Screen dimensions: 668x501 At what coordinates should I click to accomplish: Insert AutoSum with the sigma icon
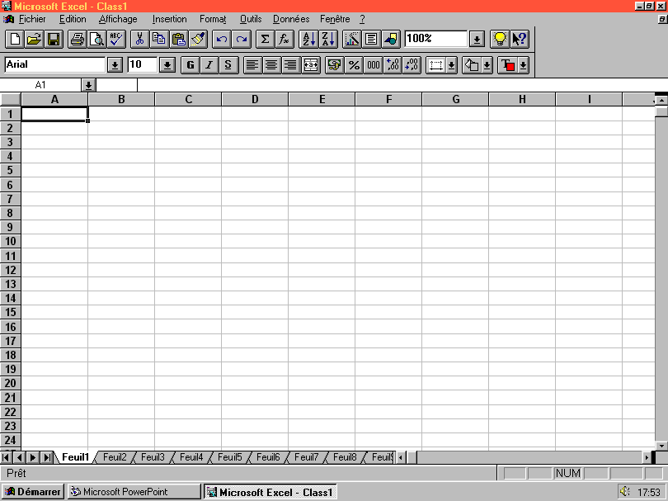point(265,40)
